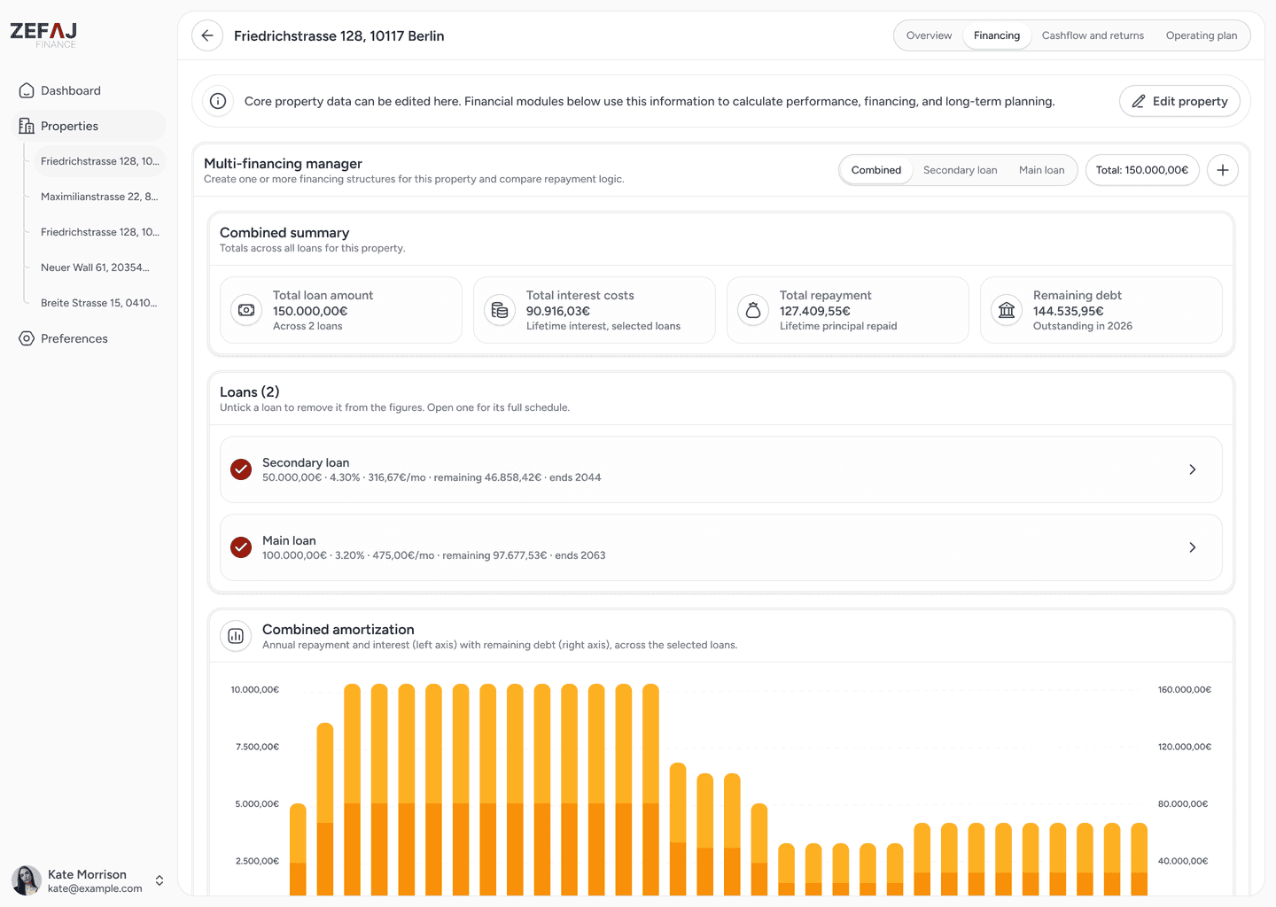Select second Friedrichstrasse 128 property in sidebar

(99, 232)
